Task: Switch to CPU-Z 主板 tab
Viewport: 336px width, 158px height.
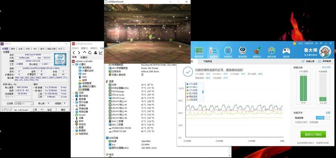Action: [20, 49]
